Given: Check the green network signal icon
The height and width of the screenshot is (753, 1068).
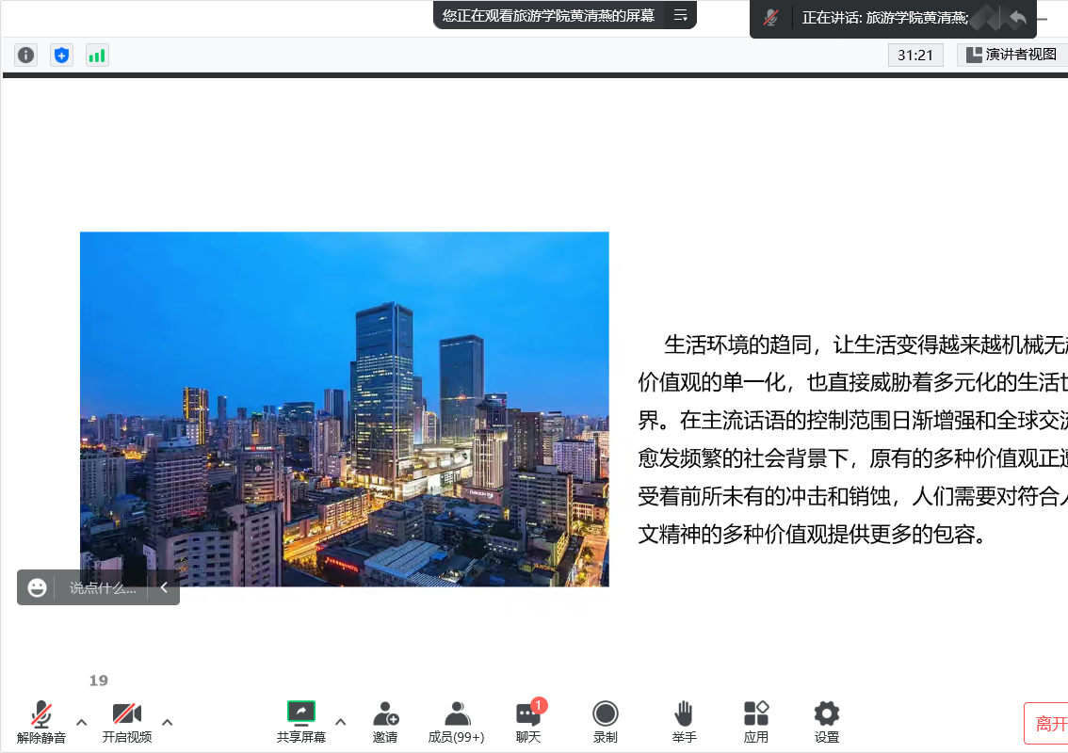Looking at the screenshot, I should pyautogui.click(x=97, y=56).
